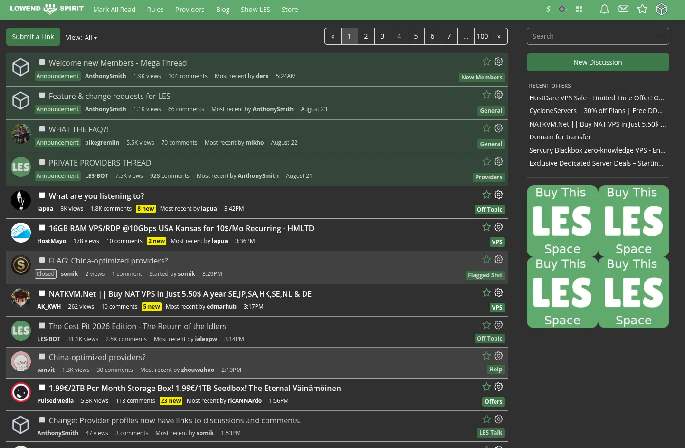Bookmark sanvit's China-optimized providers thread
Screen dimensions: 685x448
click(486, 356)
